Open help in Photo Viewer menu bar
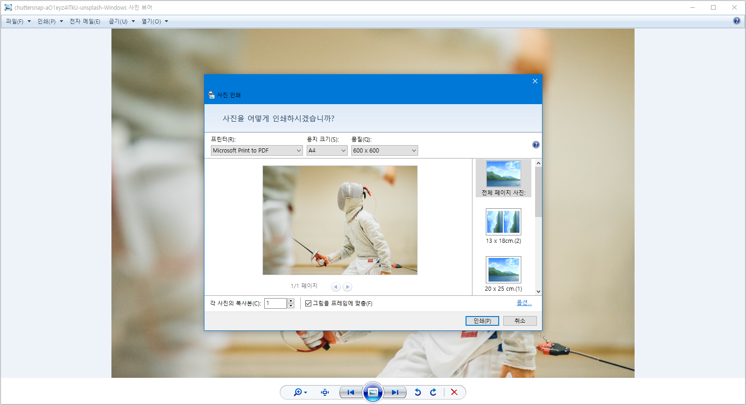The width and height of the screenshot is (746, 405). [x=737, y=21]
